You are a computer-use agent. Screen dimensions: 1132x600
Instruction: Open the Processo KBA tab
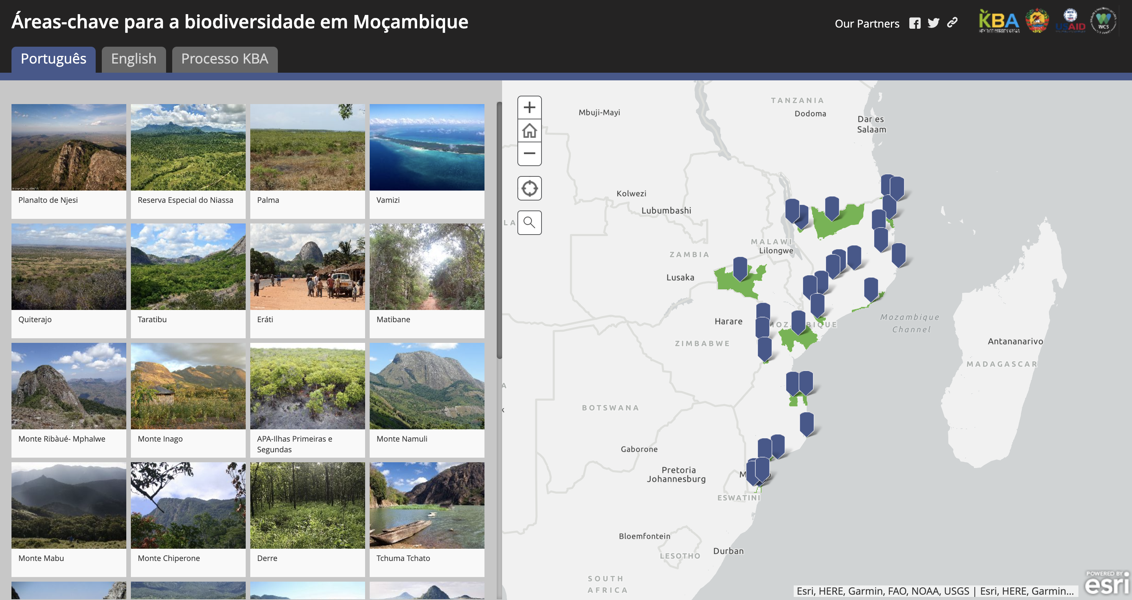tap(225, 59)
